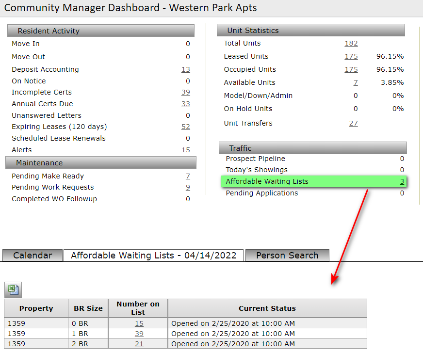The image size is (423, 353).
Task: Click the Affordable Waiting Lists label
Action: pos(267,181)
